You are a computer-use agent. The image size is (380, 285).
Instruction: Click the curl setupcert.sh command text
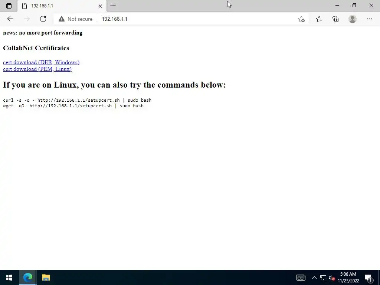[x=77, y=100]
